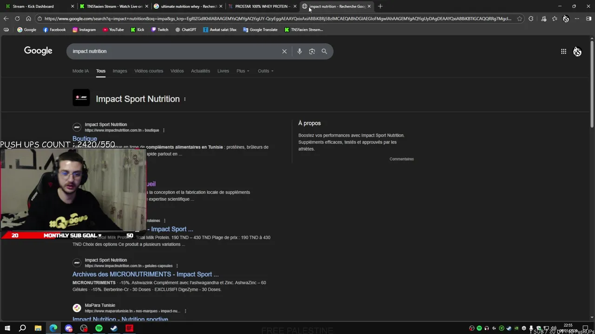Open the Awkat salat Sfax bookmark
The image size is (595, 334).
click(220, 30)
